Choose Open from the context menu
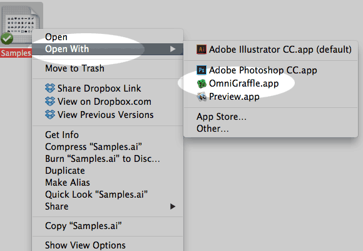Viewport: 363px width, 251px height. pyautogui.click(x=108, y=37)
